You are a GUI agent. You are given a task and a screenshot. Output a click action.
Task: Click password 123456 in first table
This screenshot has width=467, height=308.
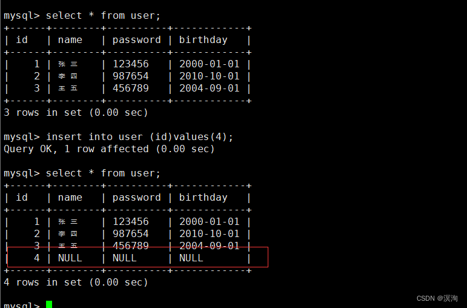click(x=130, y=64)
